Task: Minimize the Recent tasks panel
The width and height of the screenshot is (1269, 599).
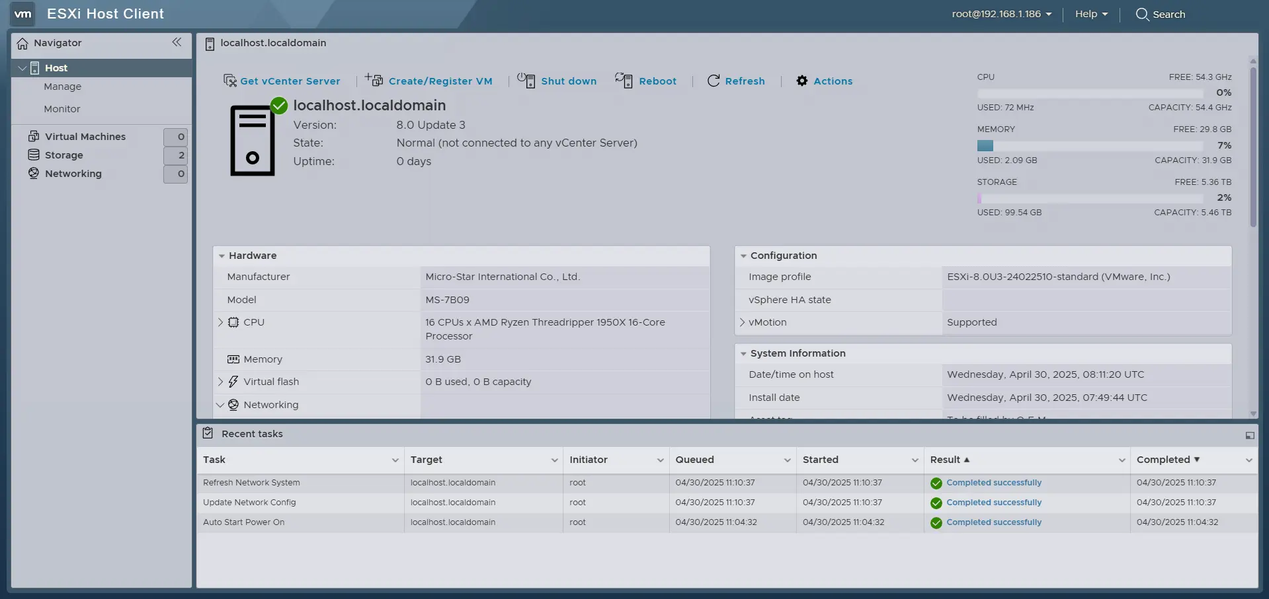Action: (1250, 435)
